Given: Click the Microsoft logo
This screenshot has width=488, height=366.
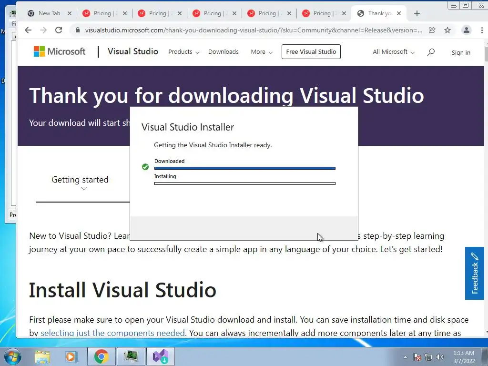Looking at the screenshot, I should pyautogui.click(x=60, y=51).
